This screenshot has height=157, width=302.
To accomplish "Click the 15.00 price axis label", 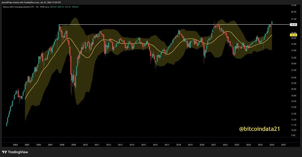I will pos(293,107).
